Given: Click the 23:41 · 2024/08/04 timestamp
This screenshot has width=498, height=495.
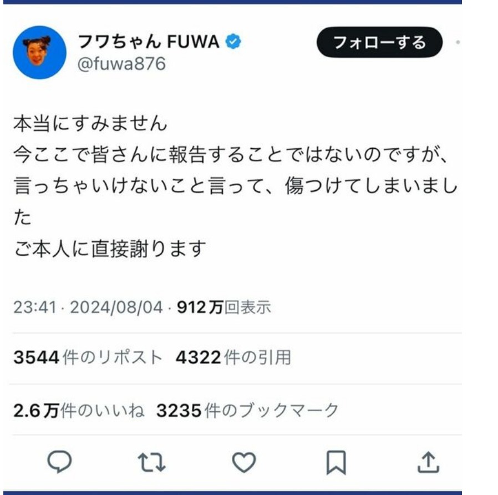Looking at the screenshot, I should click(x=88, y=307).
